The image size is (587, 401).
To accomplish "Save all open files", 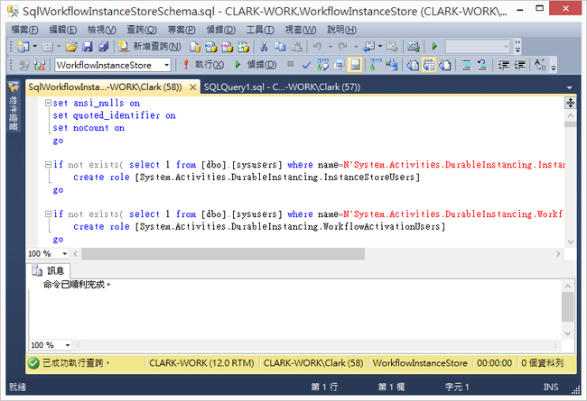I will 103,46.
